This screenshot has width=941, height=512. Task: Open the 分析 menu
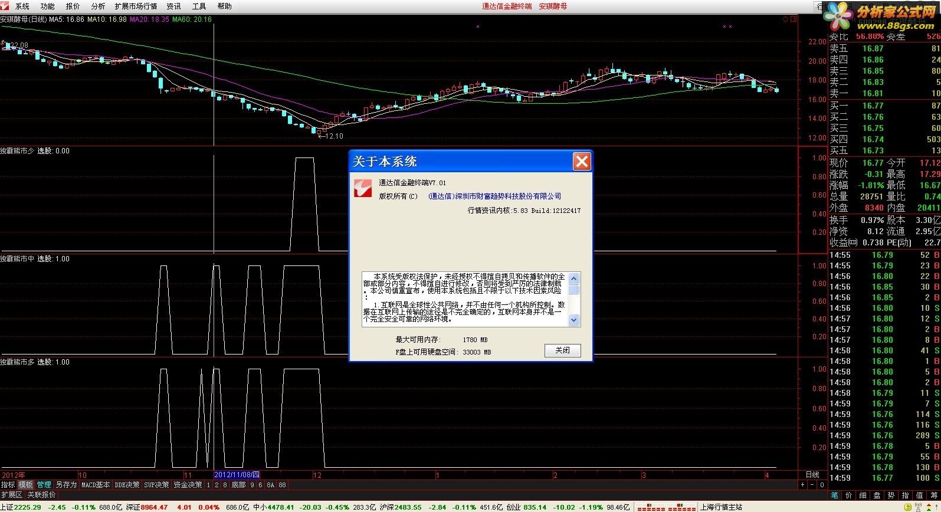[99, 6]
